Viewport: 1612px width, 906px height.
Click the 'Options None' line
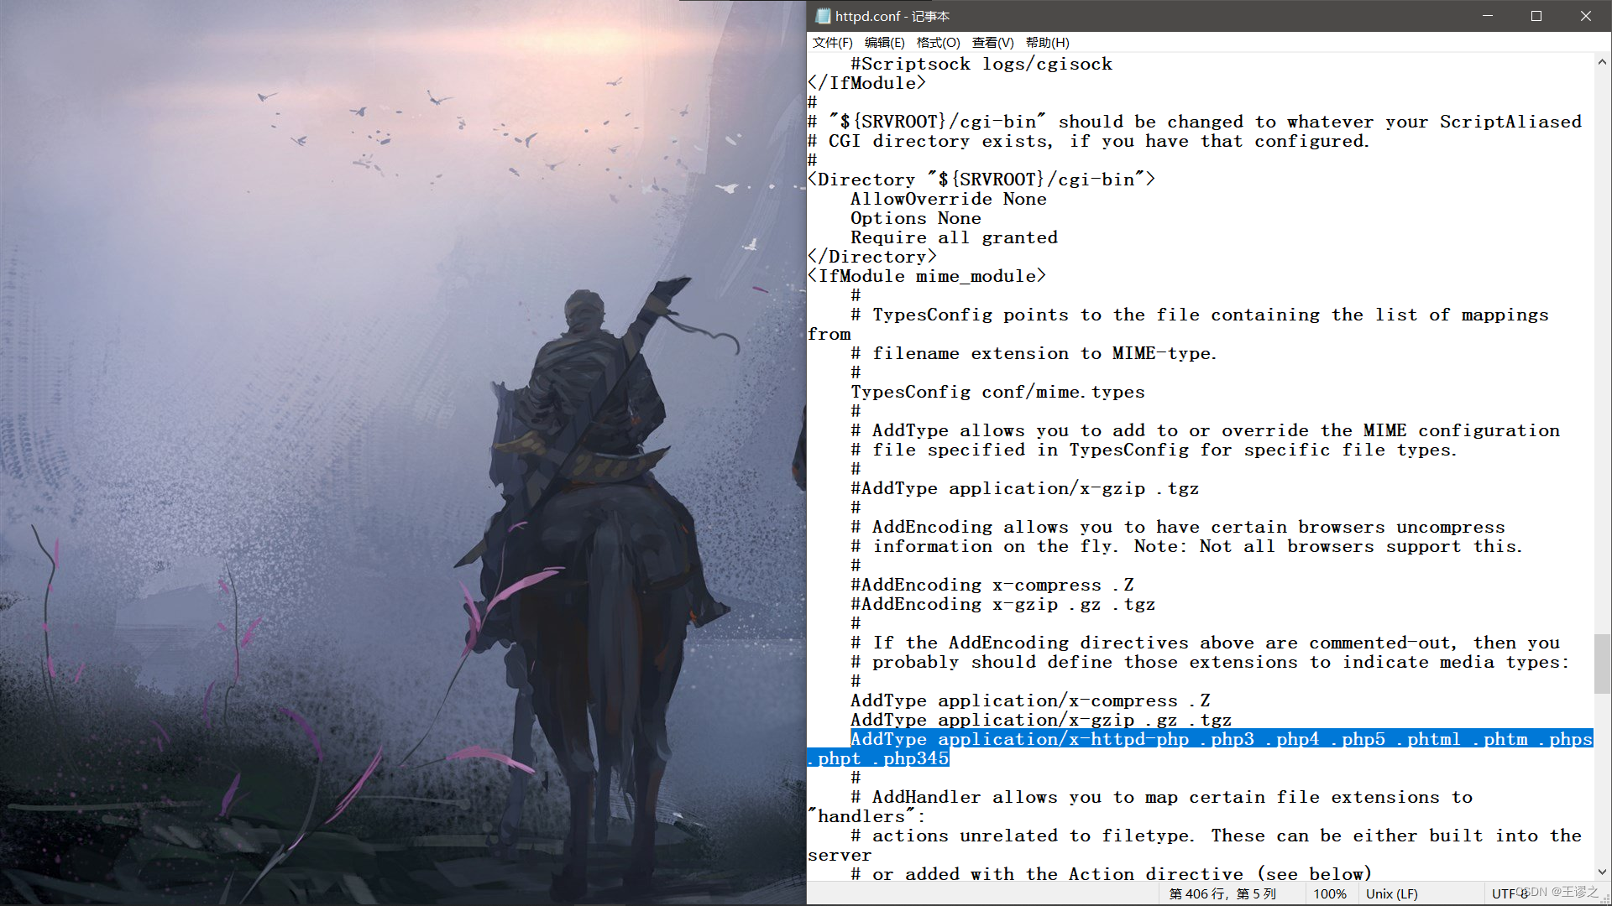click(915, 218)
